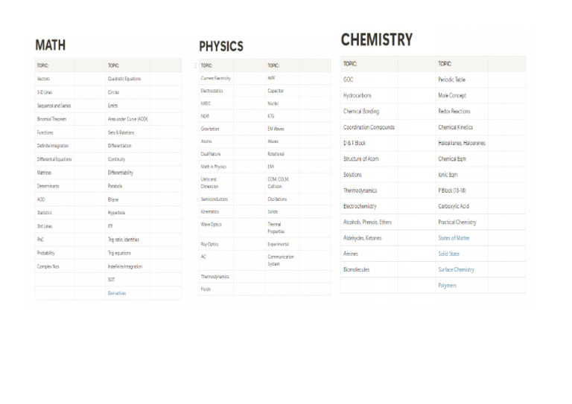Screen dimensions: 572x404
Task: Select the Indefinite Integration cell
Action: coord(124,266)
